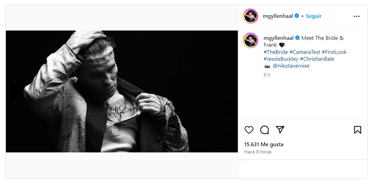
Task: Open the #CameraTest hashtag
Action: 305,52
